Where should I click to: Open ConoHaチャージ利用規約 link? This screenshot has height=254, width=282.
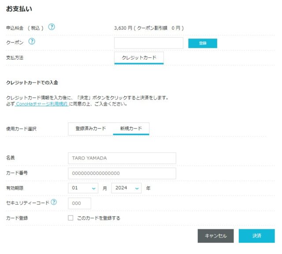coord(41,104)
